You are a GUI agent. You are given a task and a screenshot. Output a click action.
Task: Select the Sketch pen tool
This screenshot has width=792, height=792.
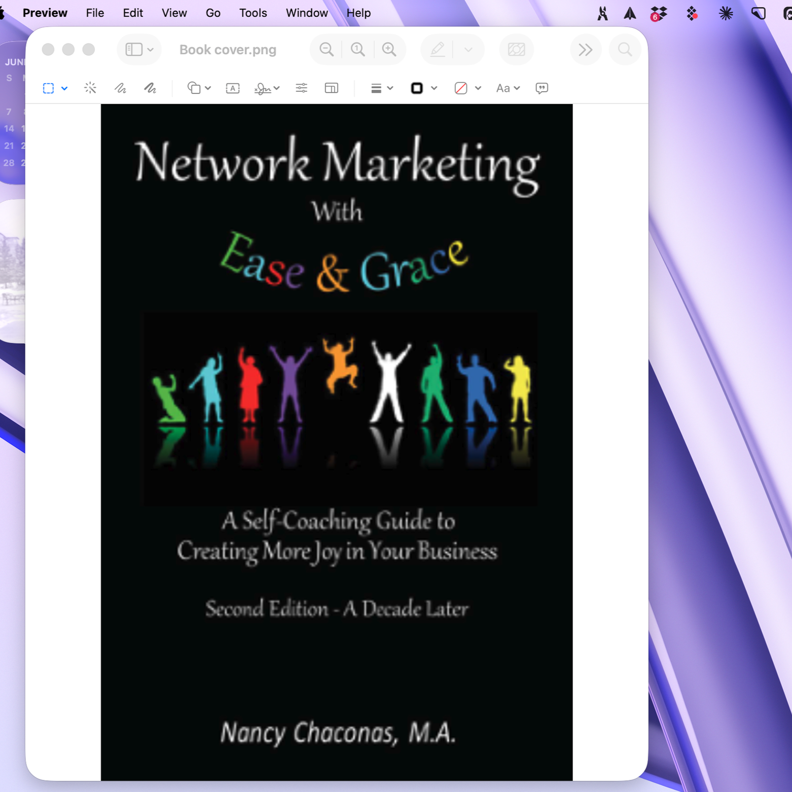click(120, 88)
